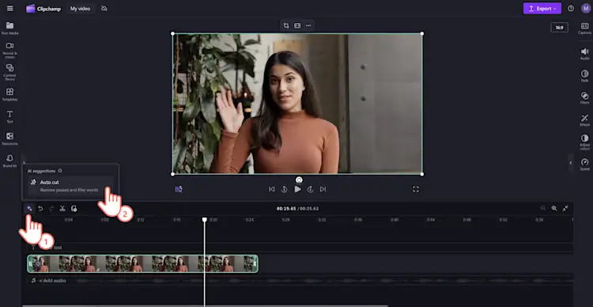Click the video preview canvas
The width and height of the screenshot is (593, 307).
(297, 104)
